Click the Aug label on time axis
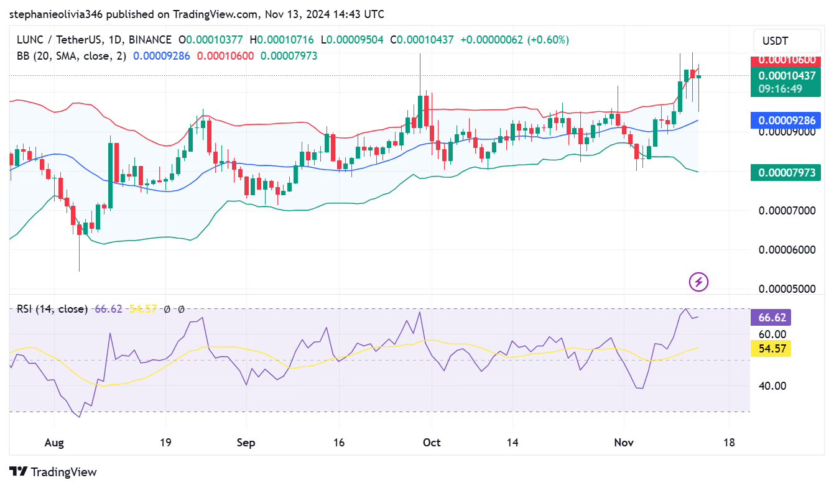 [55, 443]
